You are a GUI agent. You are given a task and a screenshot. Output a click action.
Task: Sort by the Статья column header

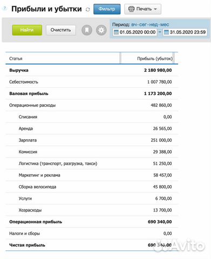pos(16,59)
